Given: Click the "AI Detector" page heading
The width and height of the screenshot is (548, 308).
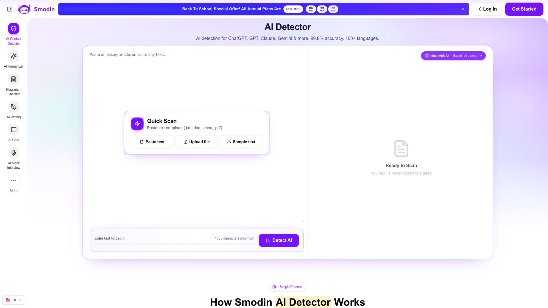Looking at the screenshot, I should pos(288,27).
